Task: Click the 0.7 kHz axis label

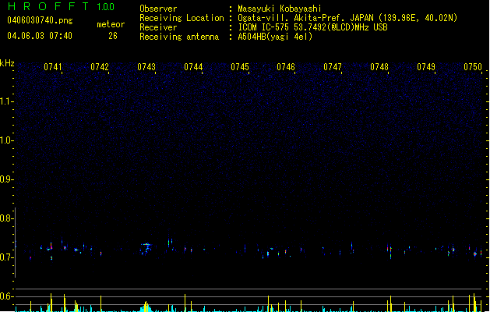Action: 7,257
